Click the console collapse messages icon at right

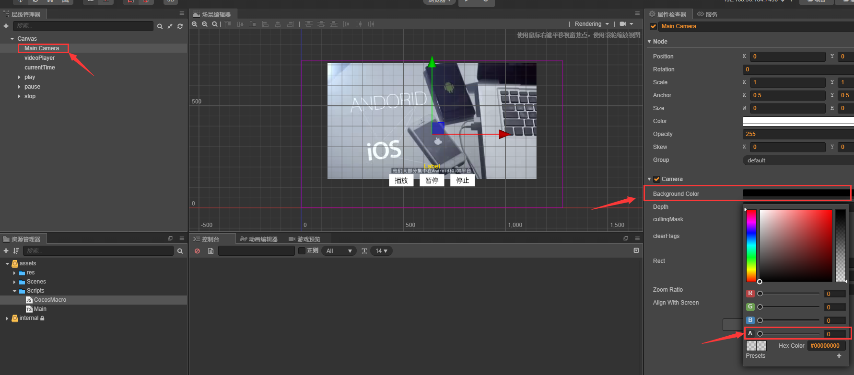636,250
